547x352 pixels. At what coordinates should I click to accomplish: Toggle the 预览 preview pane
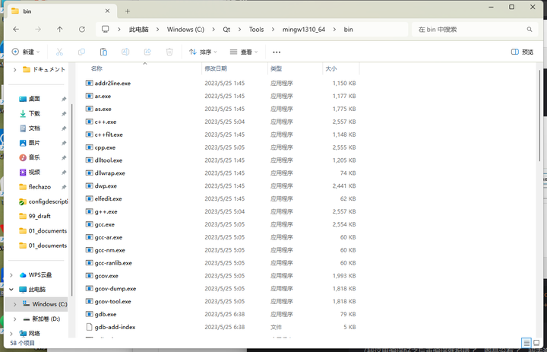[522, 52]
